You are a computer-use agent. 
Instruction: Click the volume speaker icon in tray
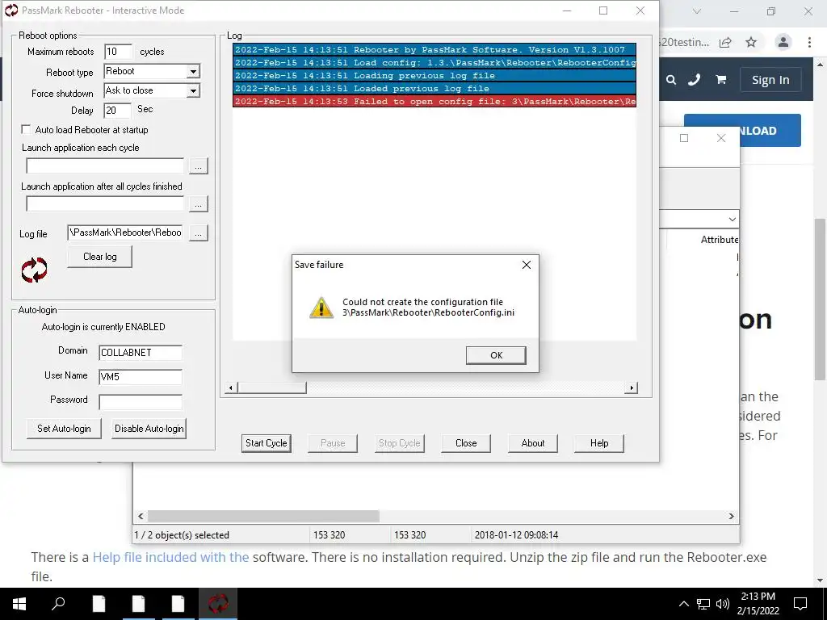point(723,604)
